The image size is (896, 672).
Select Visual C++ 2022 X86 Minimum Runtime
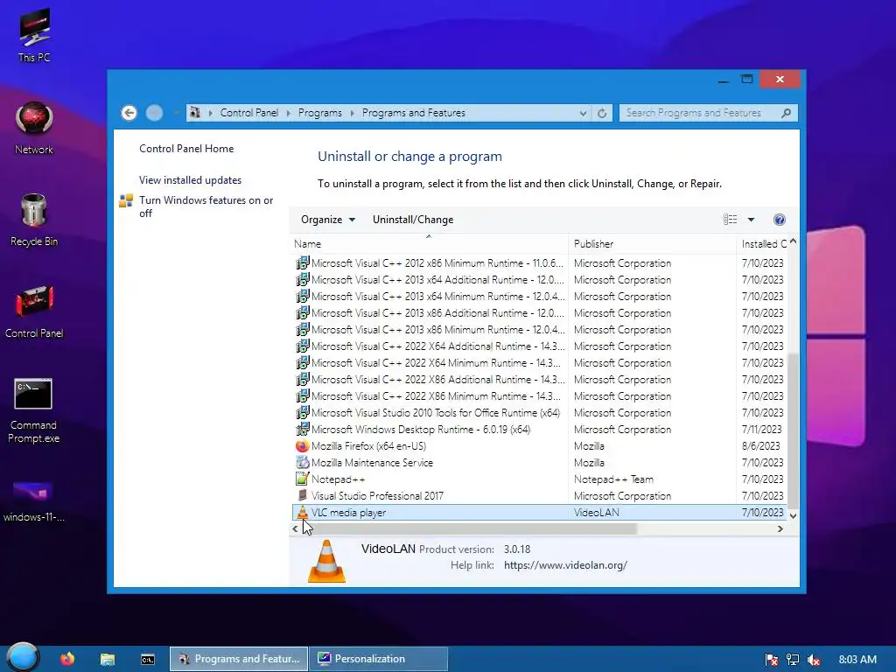coord(539,396)
